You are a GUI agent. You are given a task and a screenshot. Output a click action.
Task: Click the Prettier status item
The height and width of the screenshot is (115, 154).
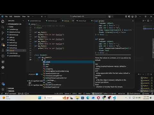coord(146,94)
